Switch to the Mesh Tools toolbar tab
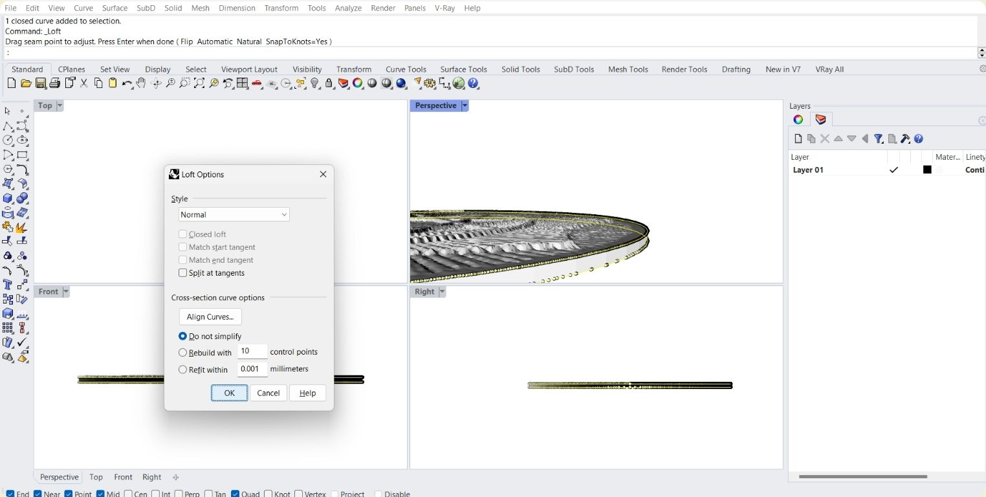This screenshot has width=986, height=497. click(628, 69)
